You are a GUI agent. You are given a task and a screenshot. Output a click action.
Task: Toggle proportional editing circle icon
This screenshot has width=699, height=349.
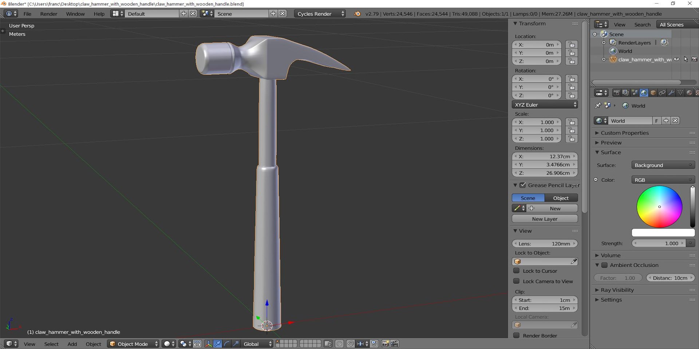(339, 344)
